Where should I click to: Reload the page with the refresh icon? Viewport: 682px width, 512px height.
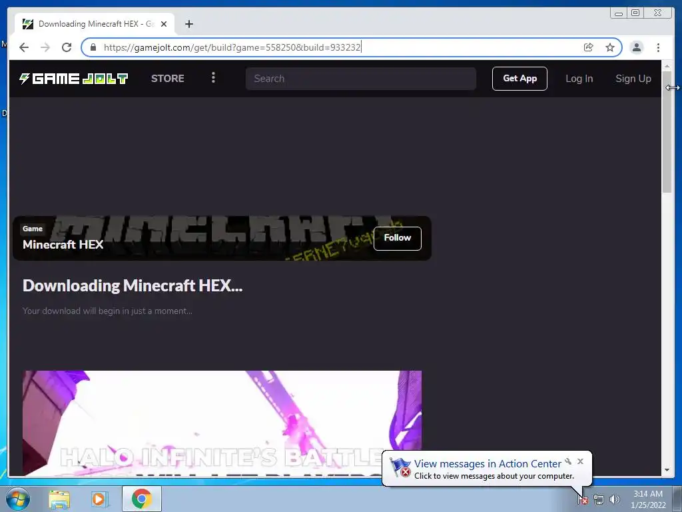click(x=67, y=47)
